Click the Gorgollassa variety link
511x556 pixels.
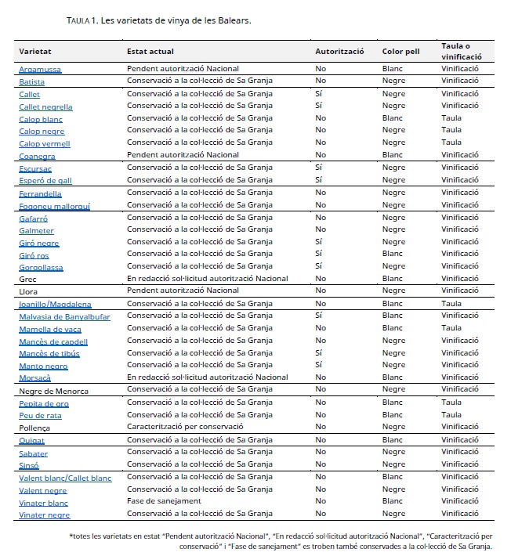point(41,267)
